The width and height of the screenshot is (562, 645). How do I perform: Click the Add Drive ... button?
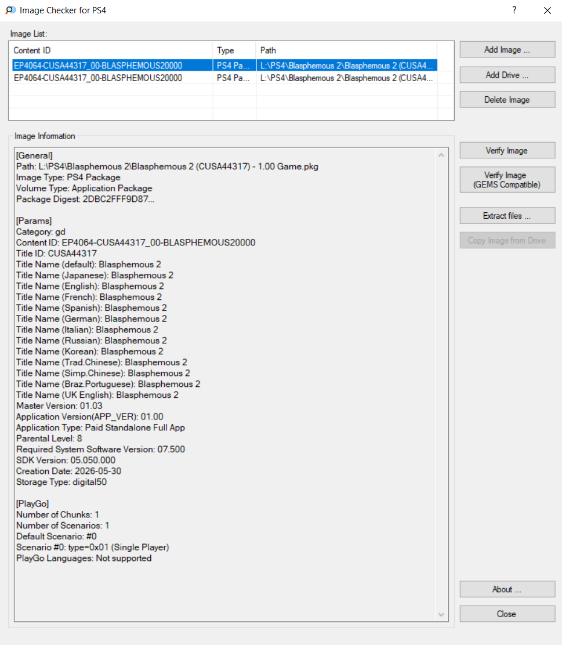[x=507, y=75]
